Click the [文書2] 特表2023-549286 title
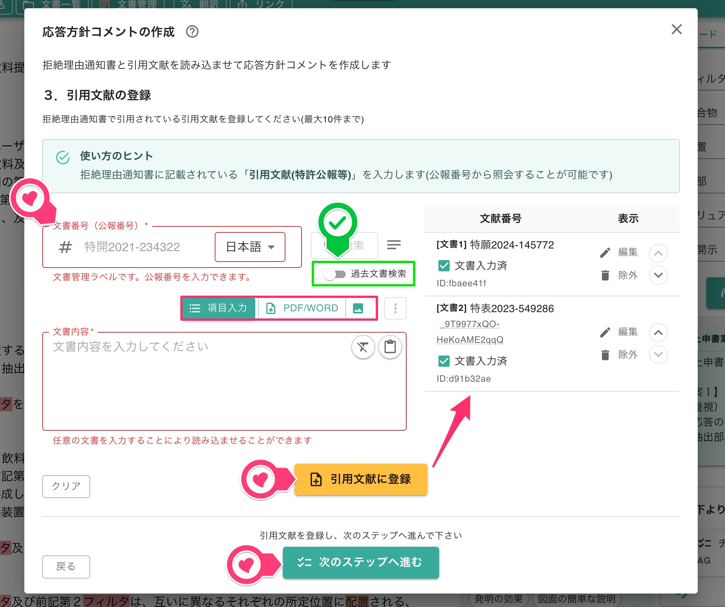Screen dimensions: 725x607 click(x=495, y=308)
